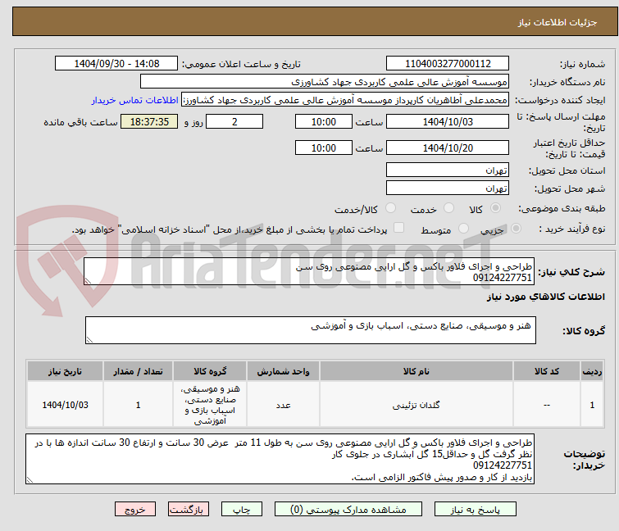
Task: Click the table's 'گروه کالا' column header
Action: tap(210, 371)
